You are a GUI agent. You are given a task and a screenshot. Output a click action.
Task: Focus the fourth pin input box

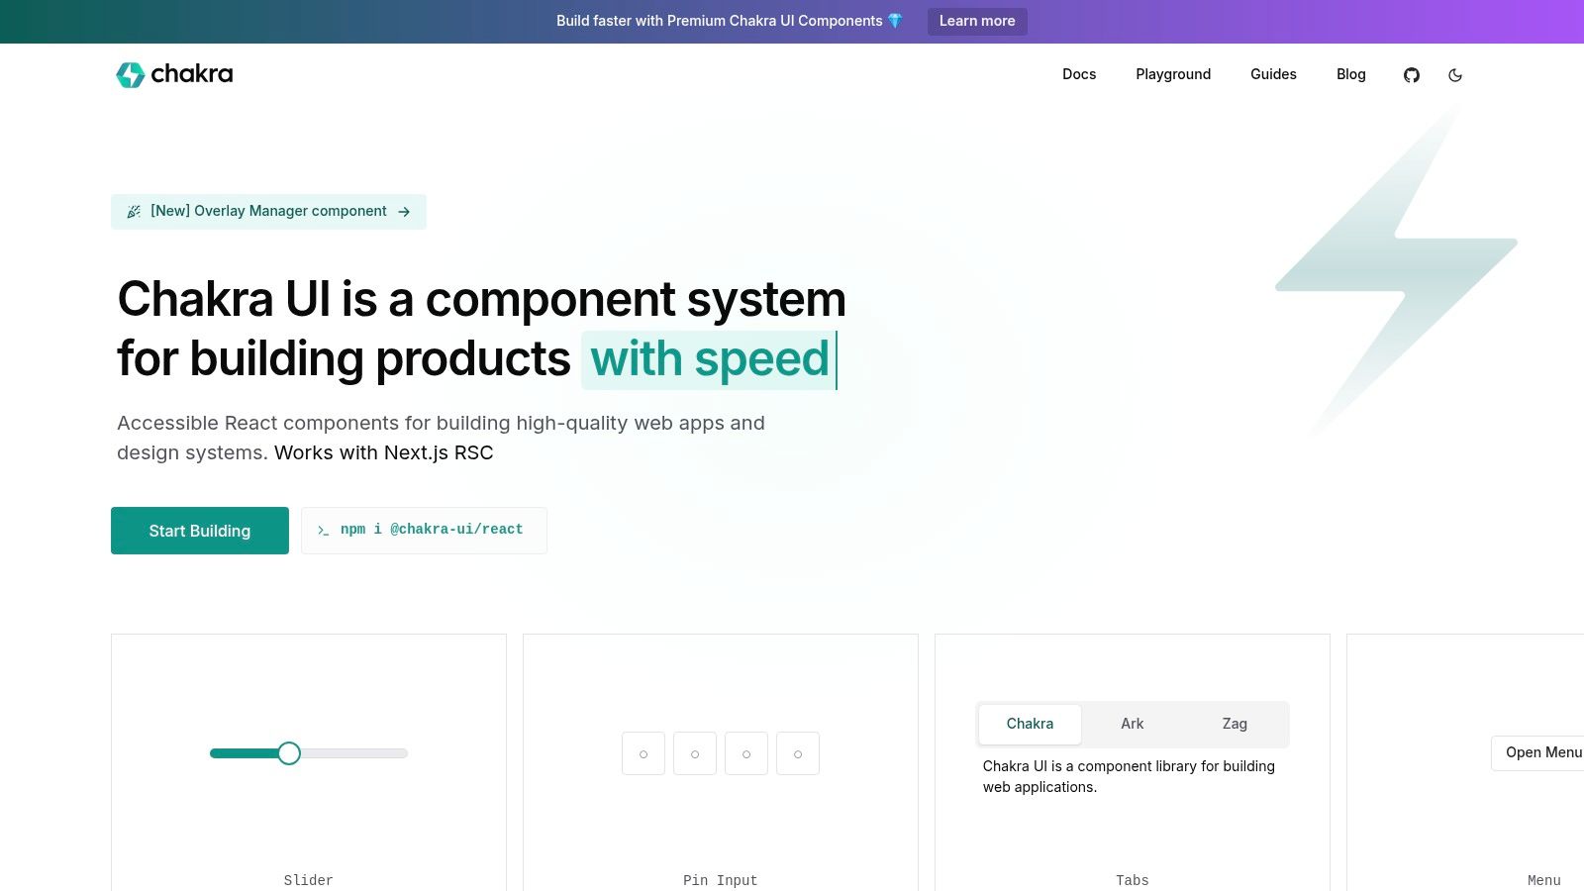[x=798, y=753]
